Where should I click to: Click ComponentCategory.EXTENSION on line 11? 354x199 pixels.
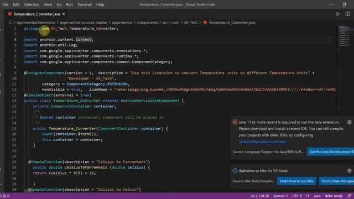(97, 84)
